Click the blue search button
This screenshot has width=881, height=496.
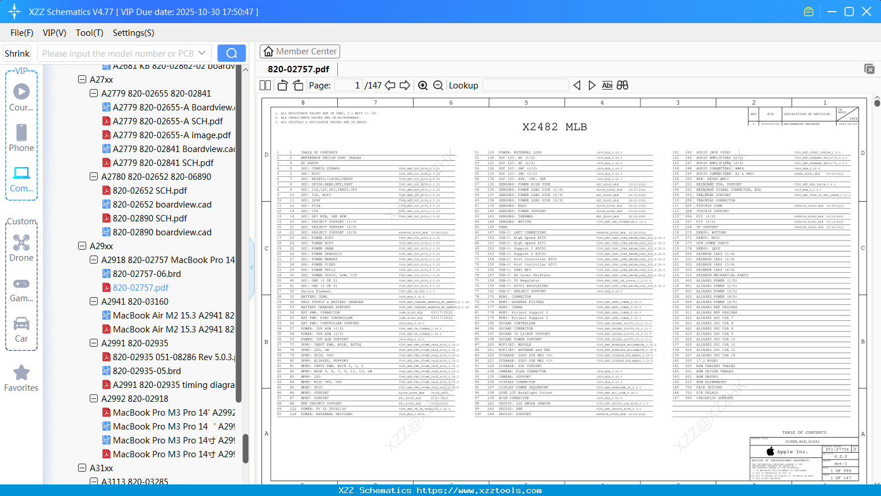pos(231,53)
